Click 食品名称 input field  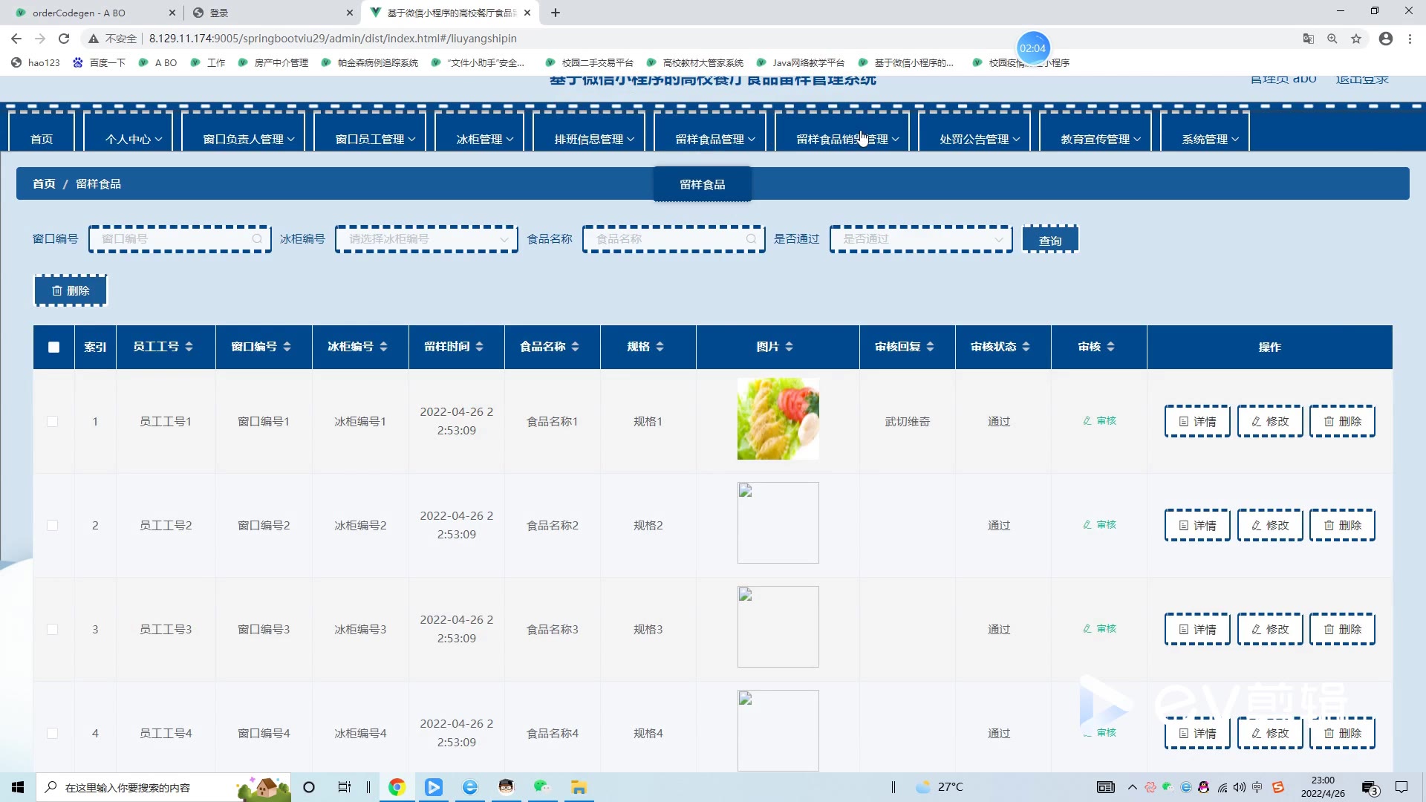(674, 239)
